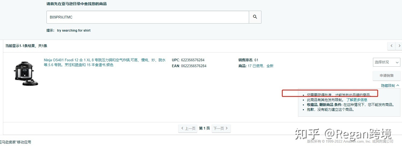Collapse the 隐藏限制 restrictions expander
Screen dimensions: 402x152
point(390,86)
